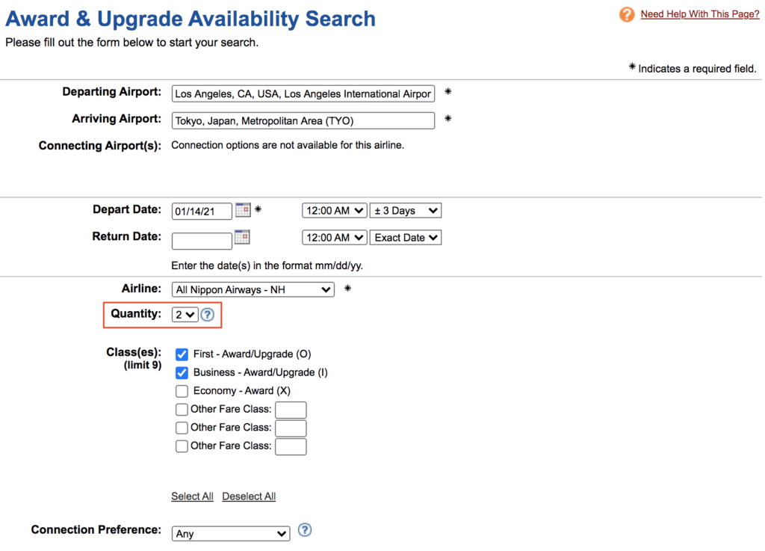Click the 'Enter the date(s) in the format' note
This screenshot has height=551, width=765.
[267, 266]
